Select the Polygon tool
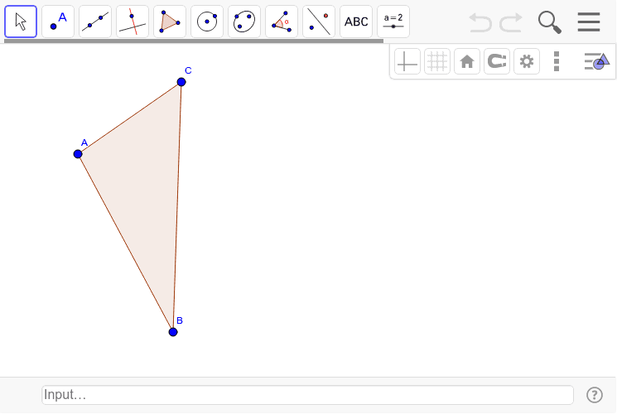The image size is (617, 414). coord(170,22)
